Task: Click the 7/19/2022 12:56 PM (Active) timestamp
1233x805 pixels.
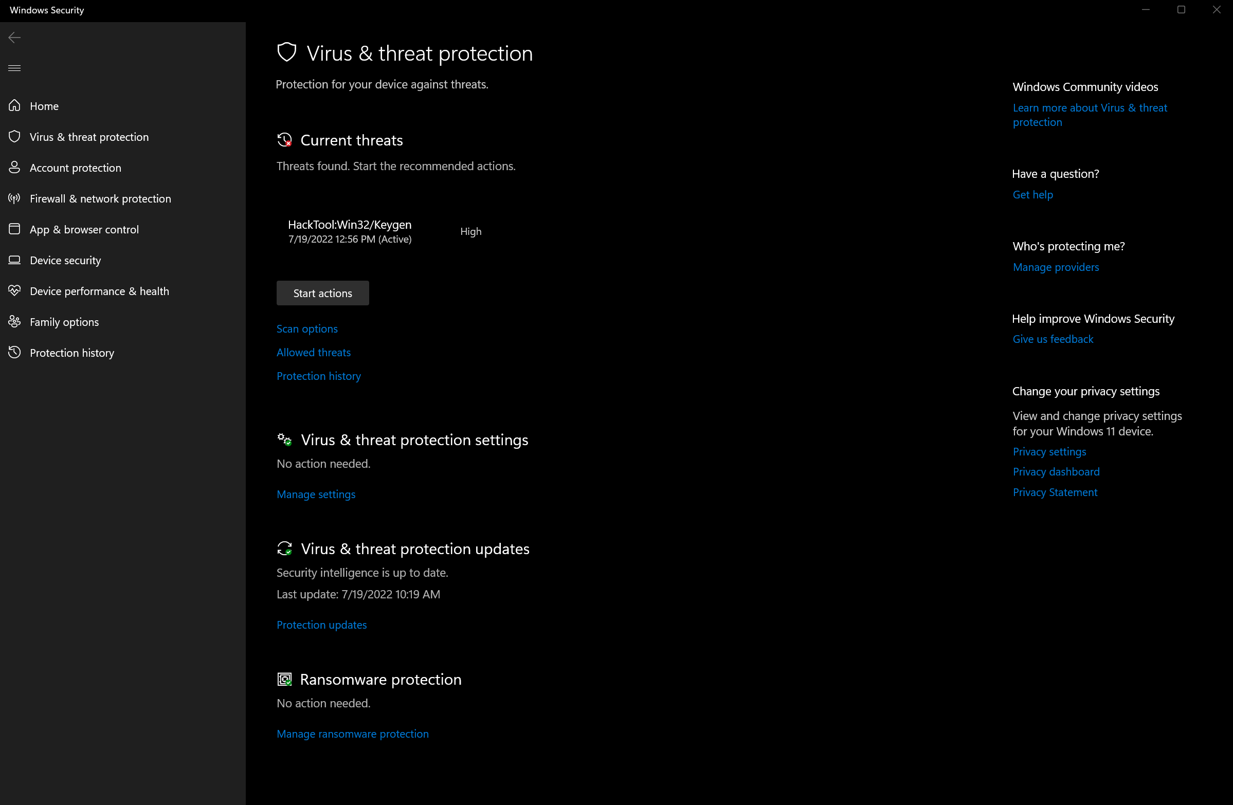Action: (350, 239)
